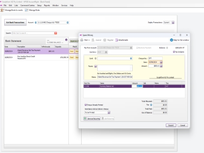The height and width of the screenshot is (153, 204).
Task: Click the Description column header
Action: [x=29, y=47]
